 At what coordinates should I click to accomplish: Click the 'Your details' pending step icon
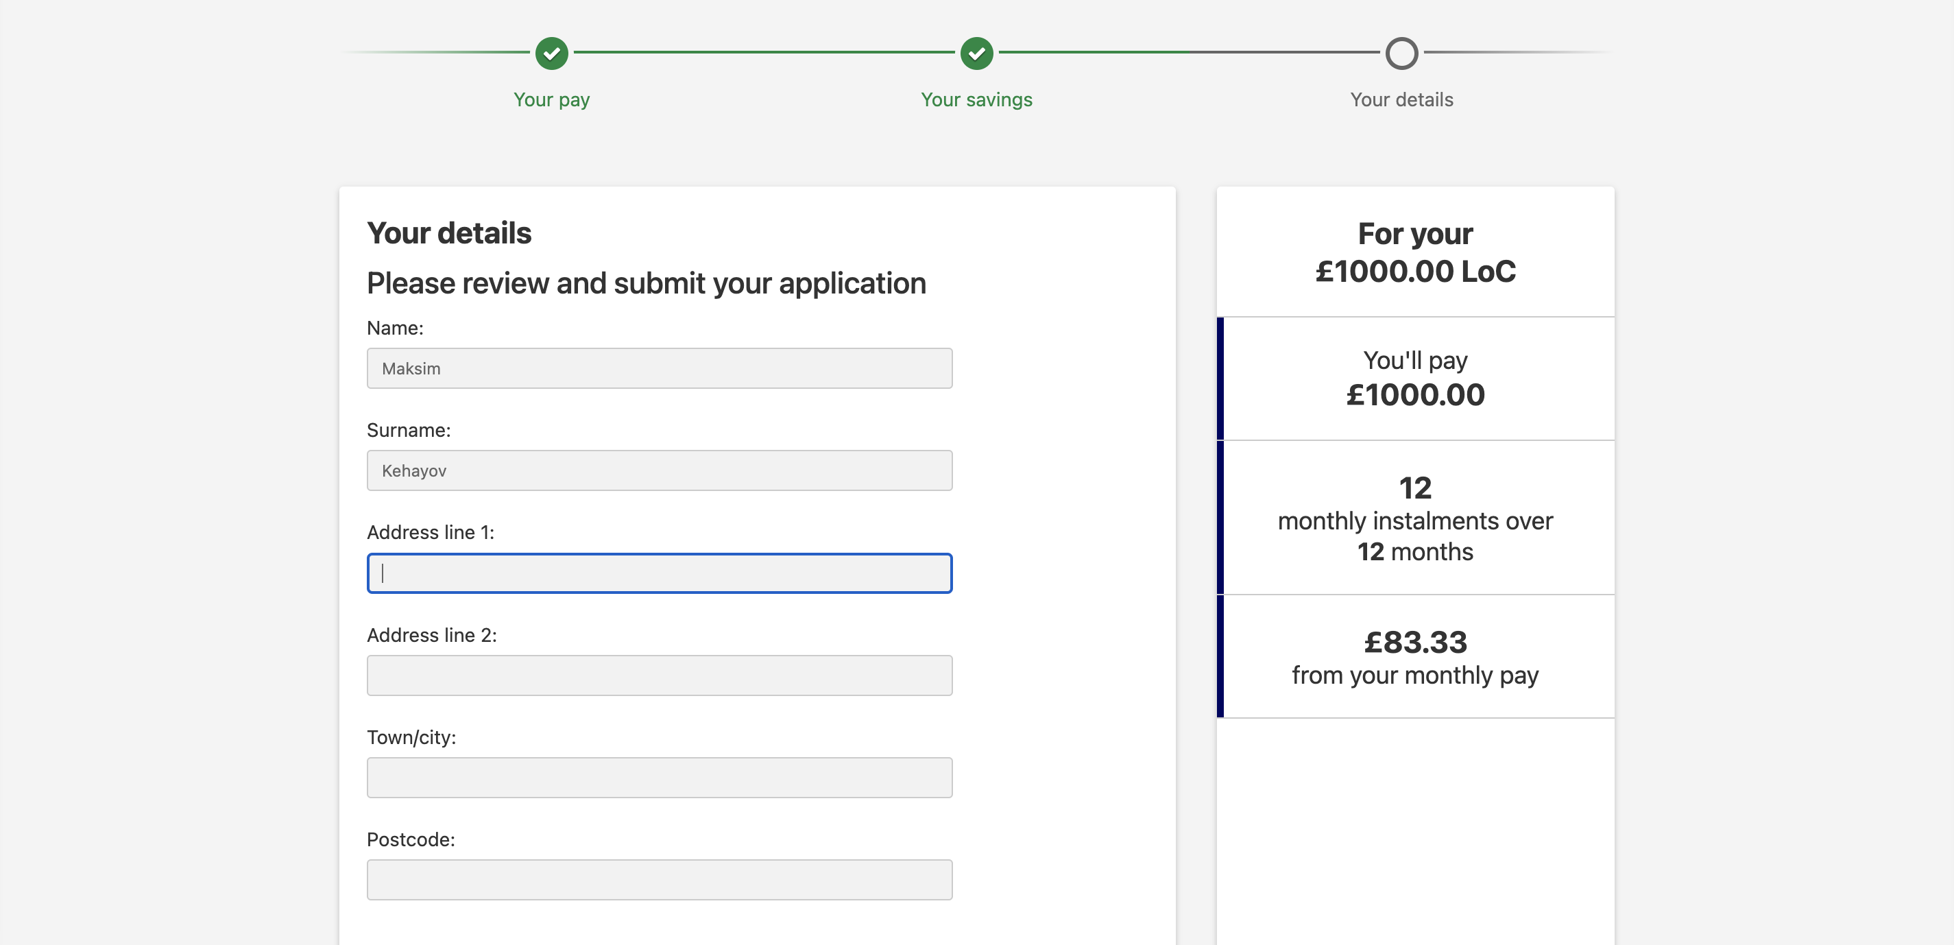coord(1399,52)
